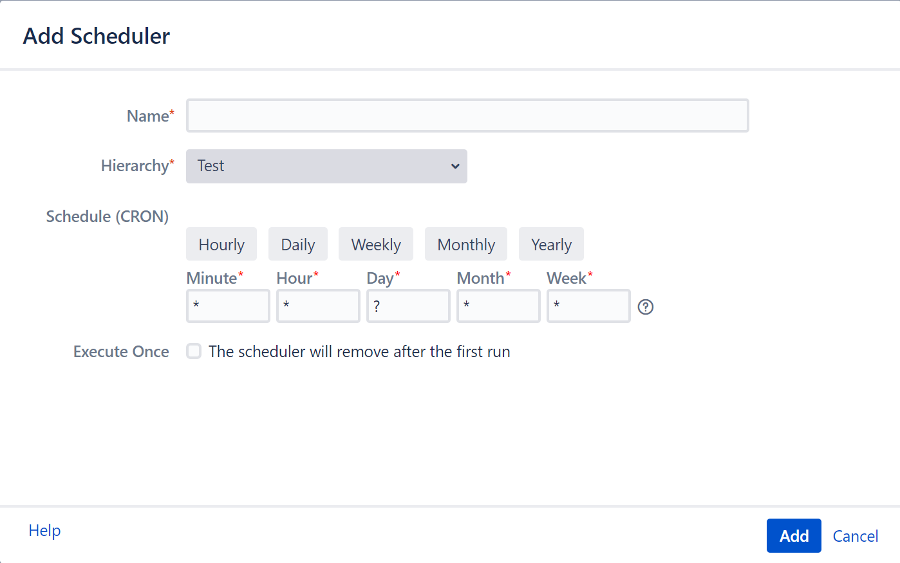Screen dimensions: 900x563
Task: Apply the Monthly schedule preset
Action: (x=465, y=245)
